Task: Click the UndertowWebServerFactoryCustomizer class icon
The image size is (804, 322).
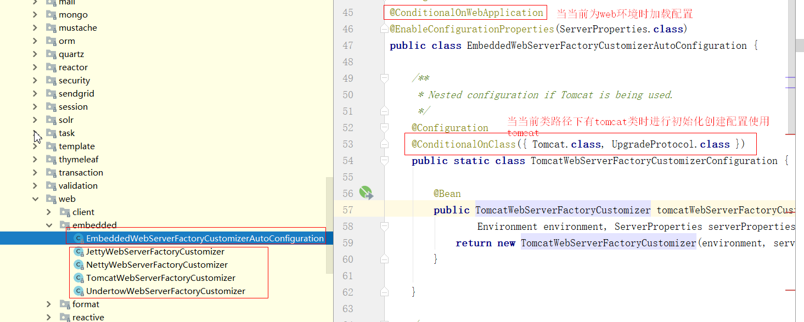Action: [x=79, y=291]
